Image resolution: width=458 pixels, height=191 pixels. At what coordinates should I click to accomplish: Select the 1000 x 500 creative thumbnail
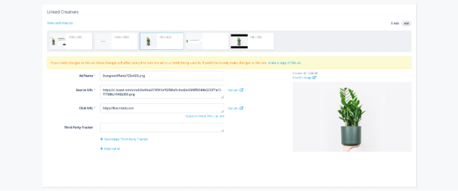[x=70, y=41]
